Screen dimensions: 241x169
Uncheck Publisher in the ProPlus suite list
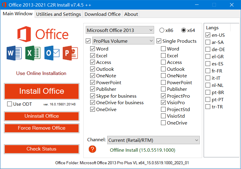tap(93, 89)
